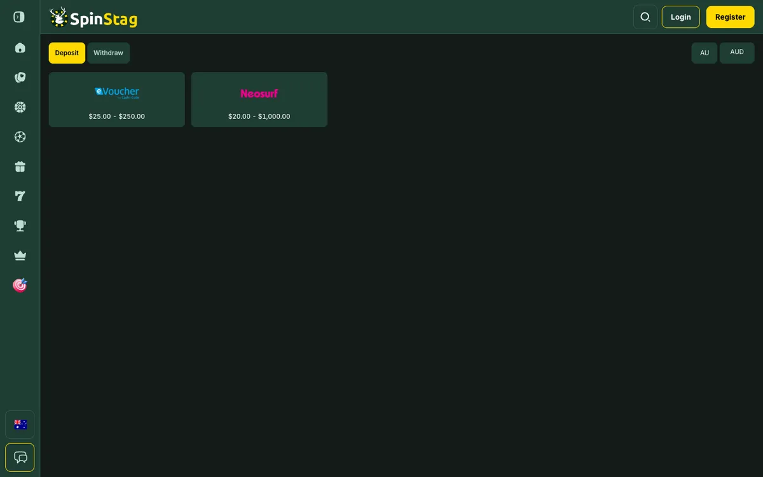
Task: Switch to the Withdraw tab
Action: tap(108, 53)
